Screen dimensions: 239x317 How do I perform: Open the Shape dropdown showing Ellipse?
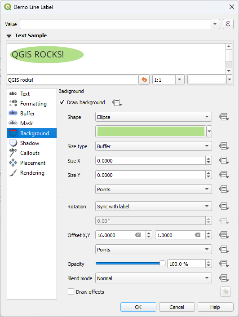point(154,117)
